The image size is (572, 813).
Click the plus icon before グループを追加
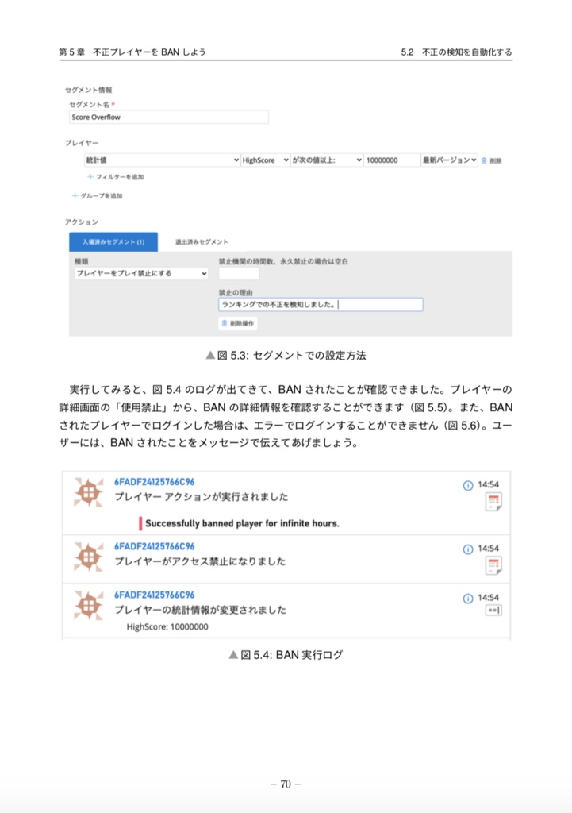pyautogui.click(x=75, y=195)
